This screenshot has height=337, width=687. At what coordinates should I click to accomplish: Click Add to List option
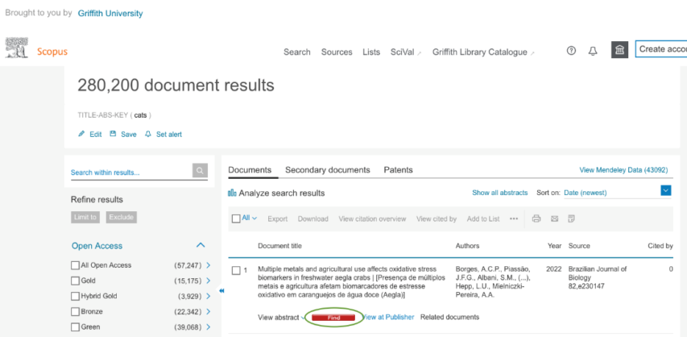pyautogui.click(x=483, y=218)
